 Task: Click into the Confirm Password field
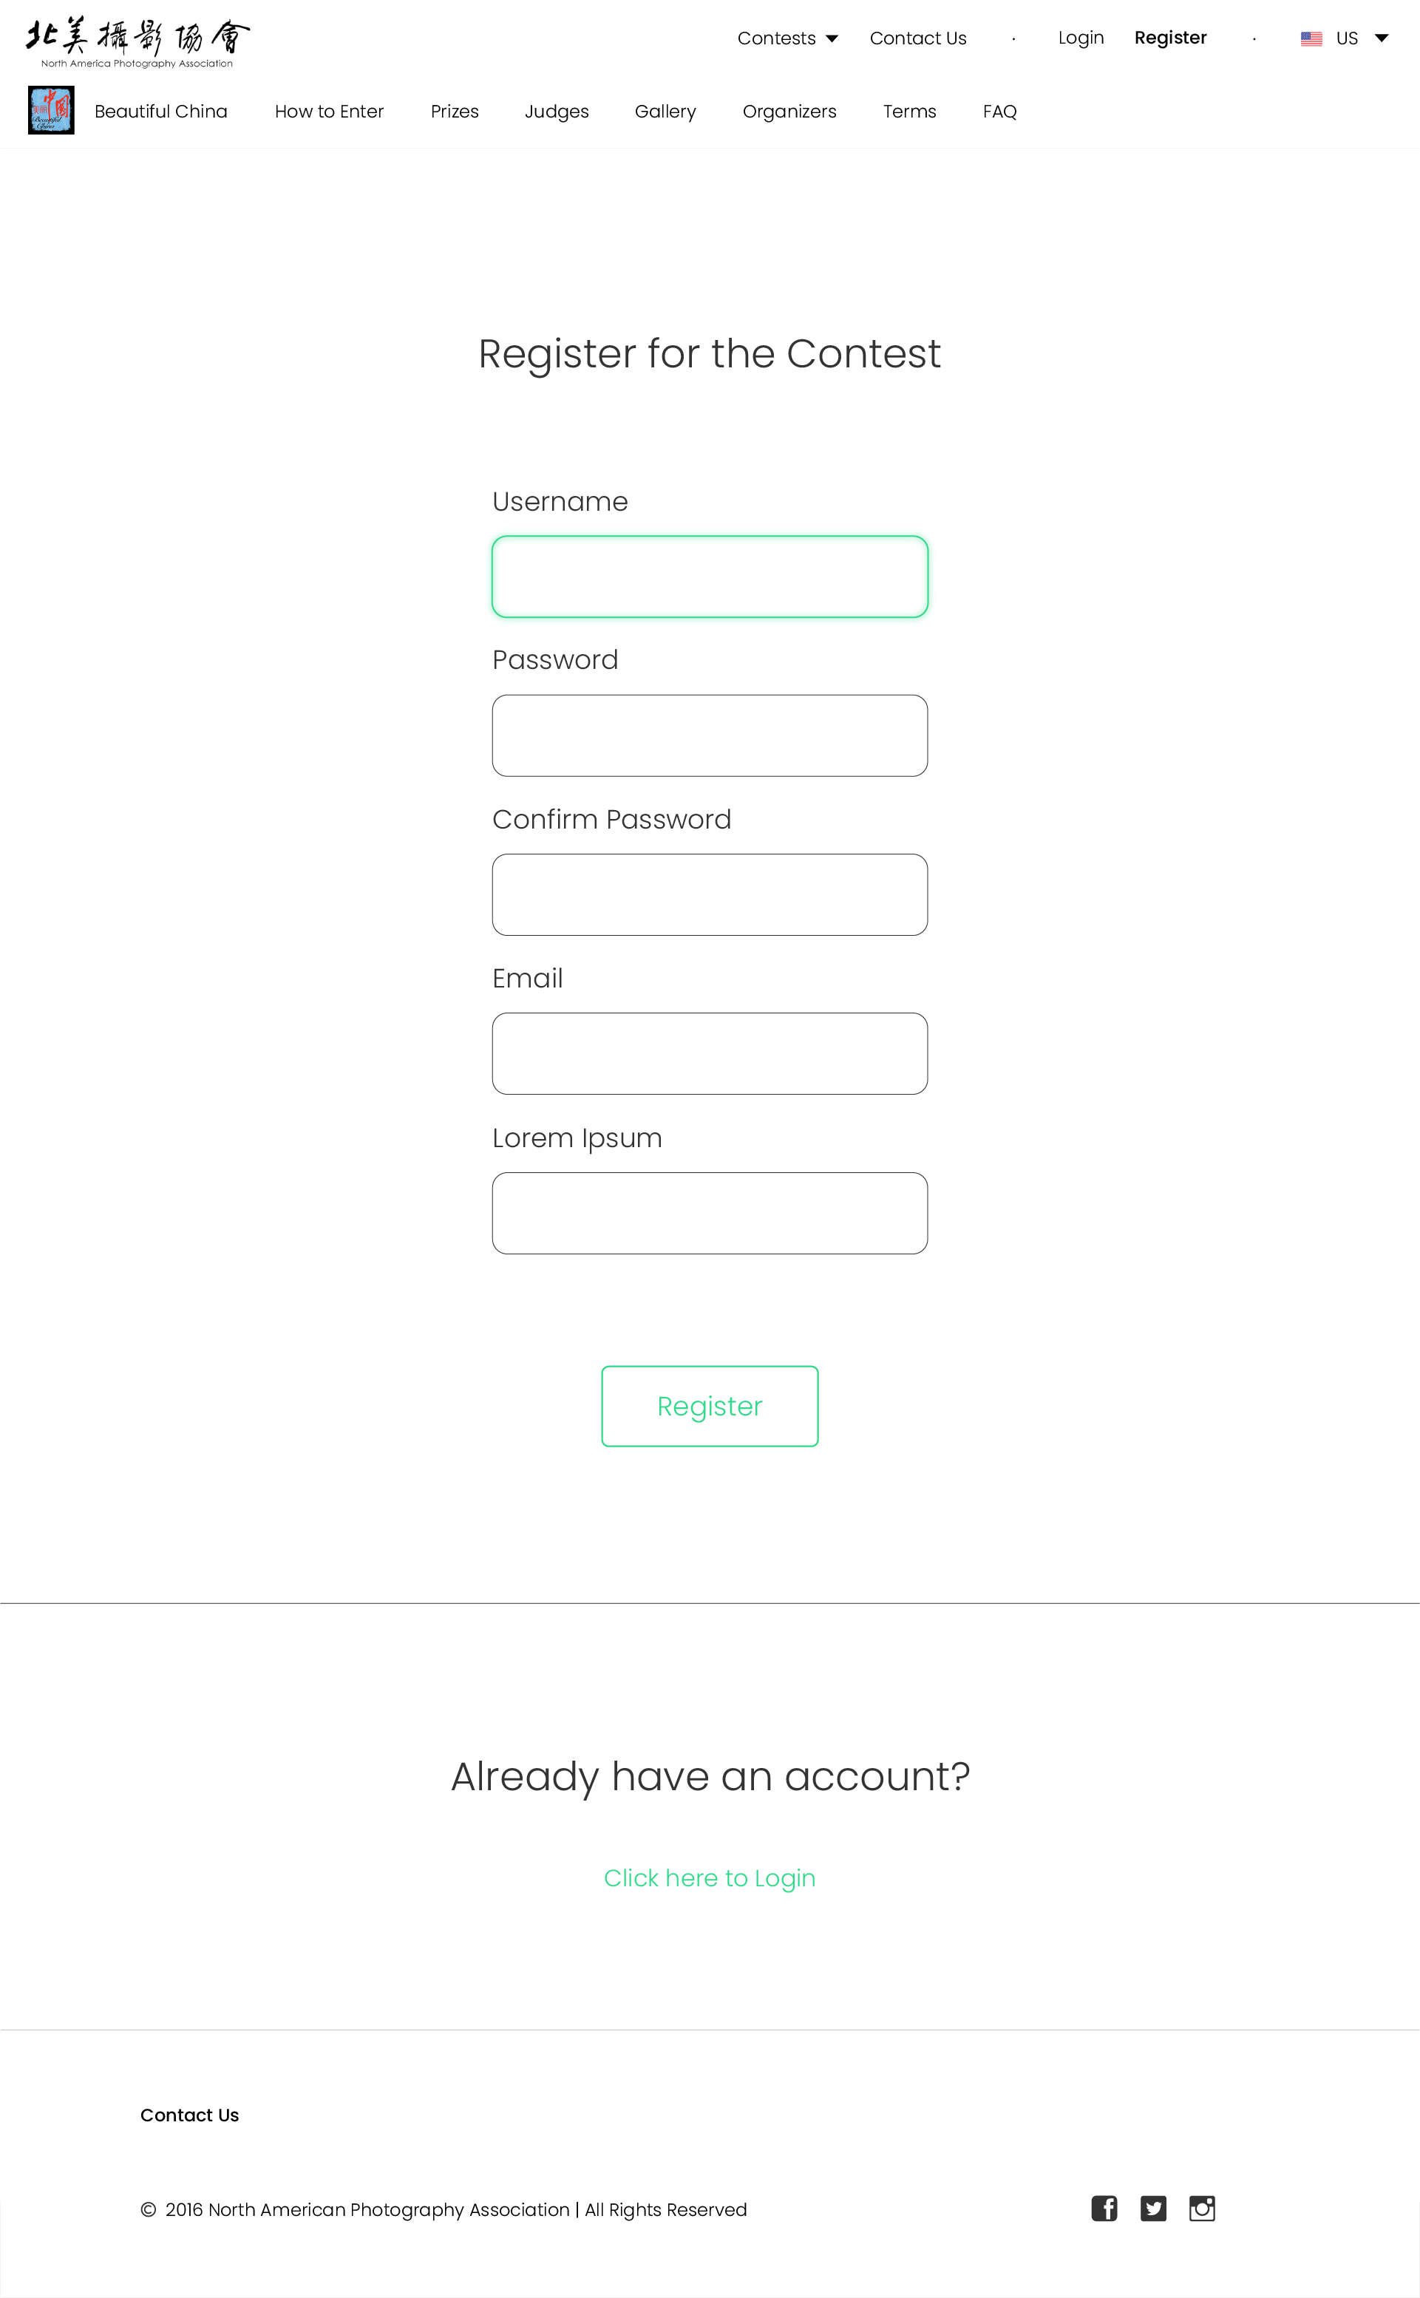coord(709,895)
